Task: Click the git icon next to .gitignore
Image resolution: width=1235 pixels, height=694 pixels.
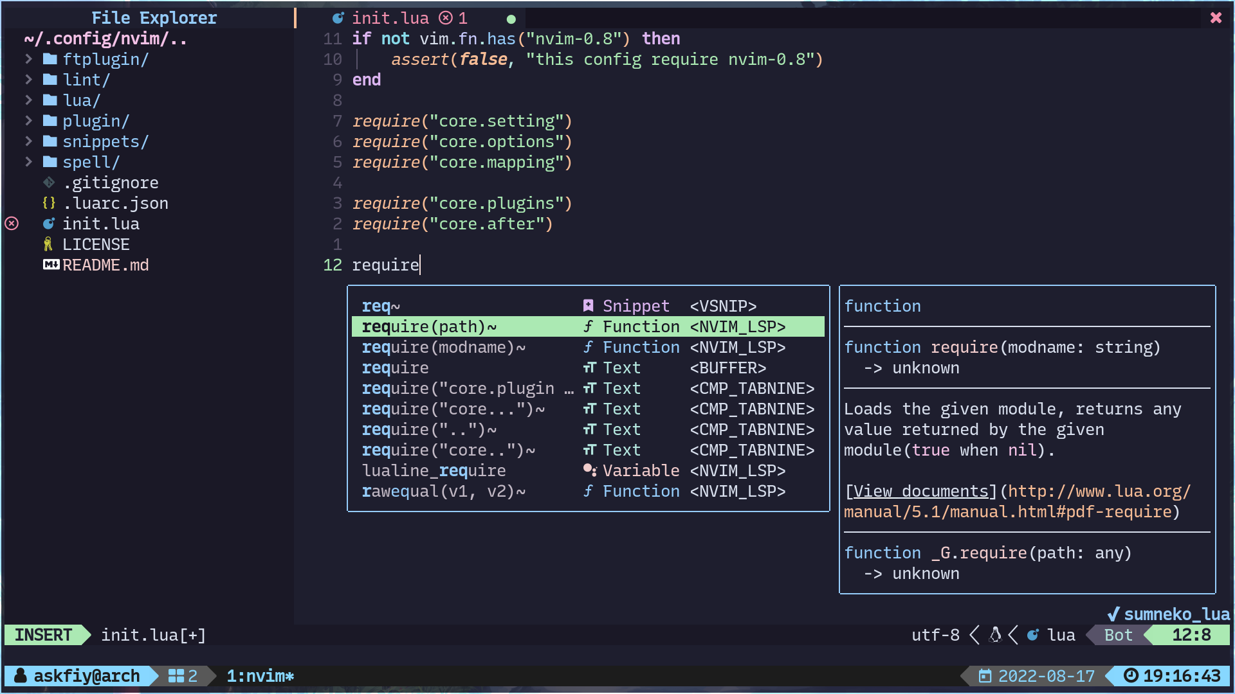Action: [49, 182]
